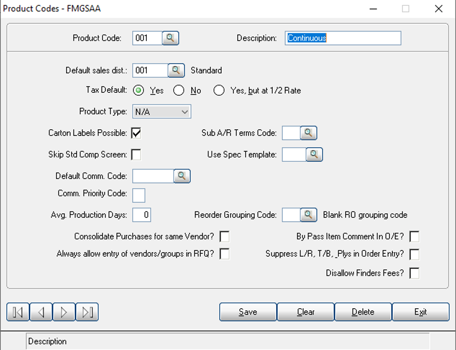Click the Comm. Priority Code field

139,195
